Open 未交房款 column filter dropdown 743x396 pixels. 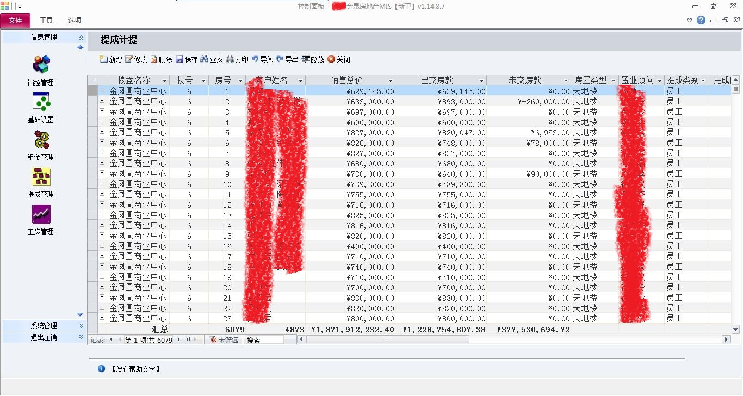(566, 81)
